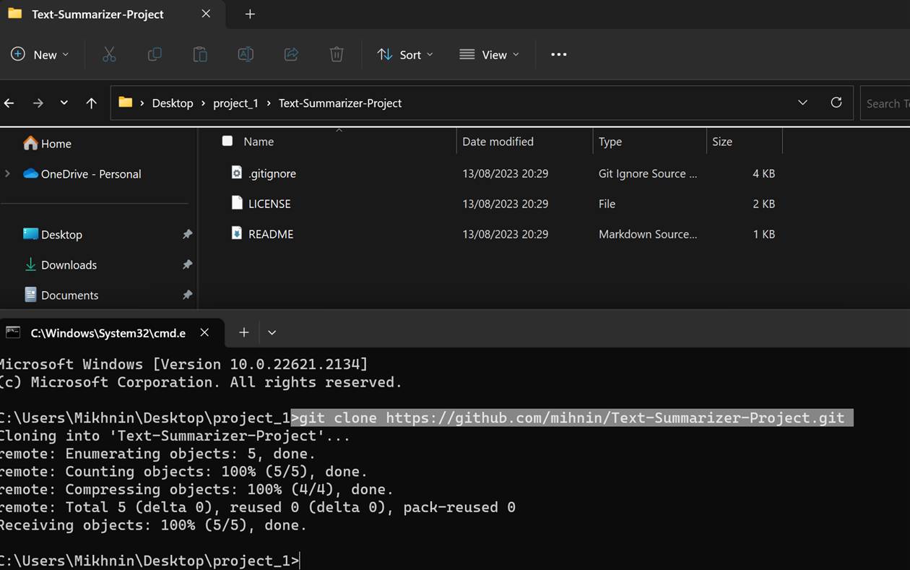Select the README file
Viewport: 910px width, 570px height.
270,234
